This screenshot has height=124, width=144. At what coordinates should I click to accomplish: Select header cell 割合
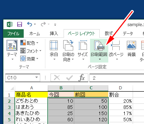pos(120,95)
